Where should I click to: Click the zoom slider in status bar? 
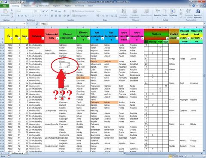193,156
